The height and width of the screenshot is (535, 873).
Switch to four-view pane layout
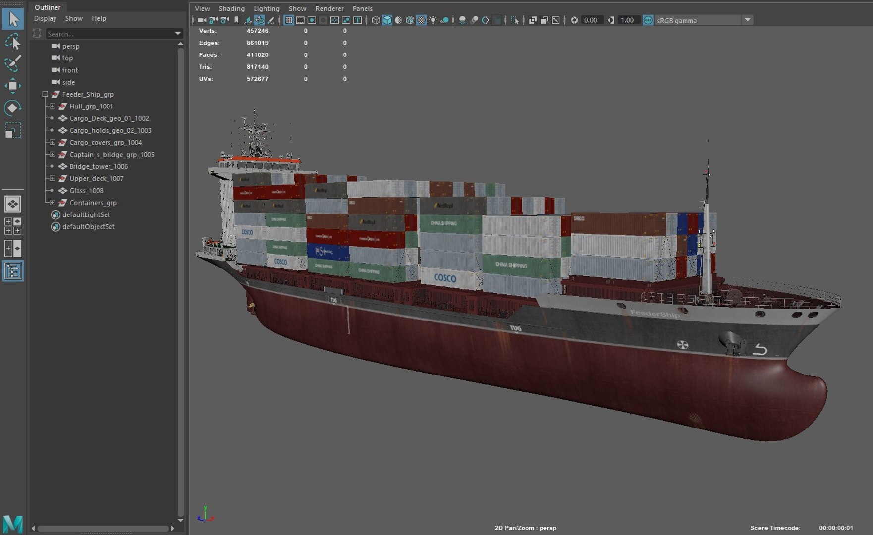pos(13,226)
